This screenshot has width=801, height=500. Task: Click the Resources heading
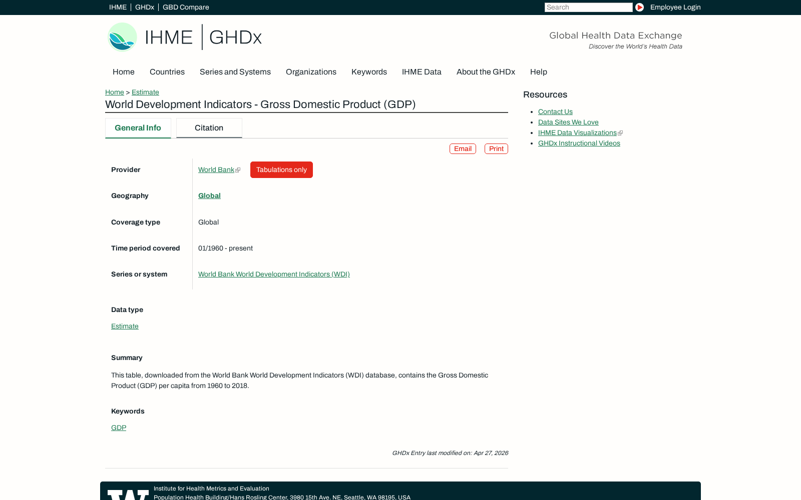tap(545, 95)
